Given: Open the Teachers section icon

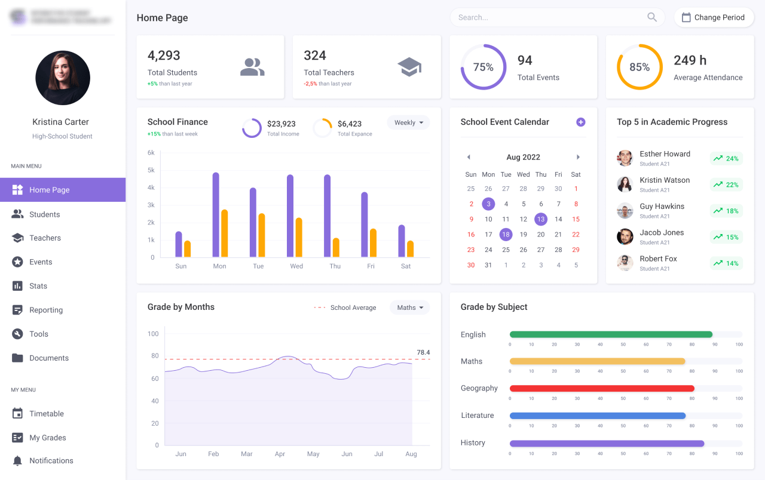Looking at the screenshot, I should (x=18, y=238).
